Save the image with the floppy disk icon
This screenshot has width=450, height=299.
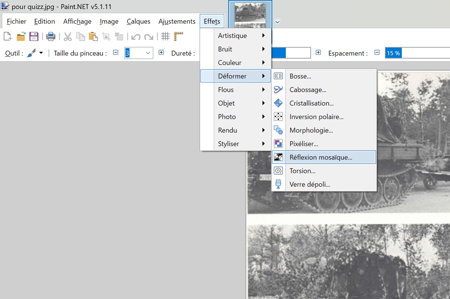click(34, 36)
